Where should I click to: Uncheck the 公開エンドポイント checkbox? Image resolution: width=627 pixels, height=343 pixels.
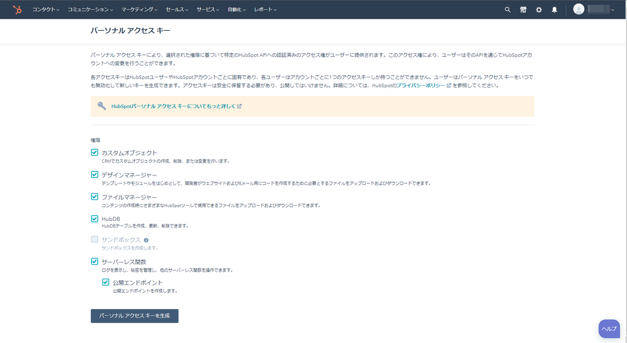pos(106,282)
